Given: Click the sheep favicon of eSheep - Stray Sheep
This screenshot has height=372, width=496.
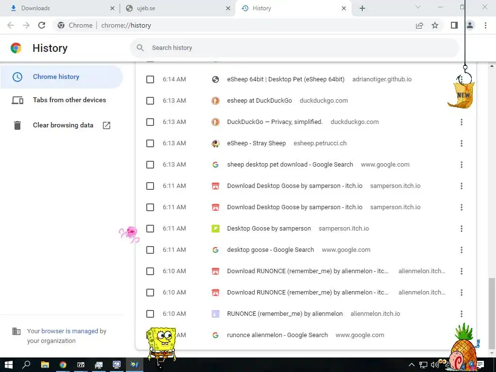Looking at the screenshot, I should (216, 143).
